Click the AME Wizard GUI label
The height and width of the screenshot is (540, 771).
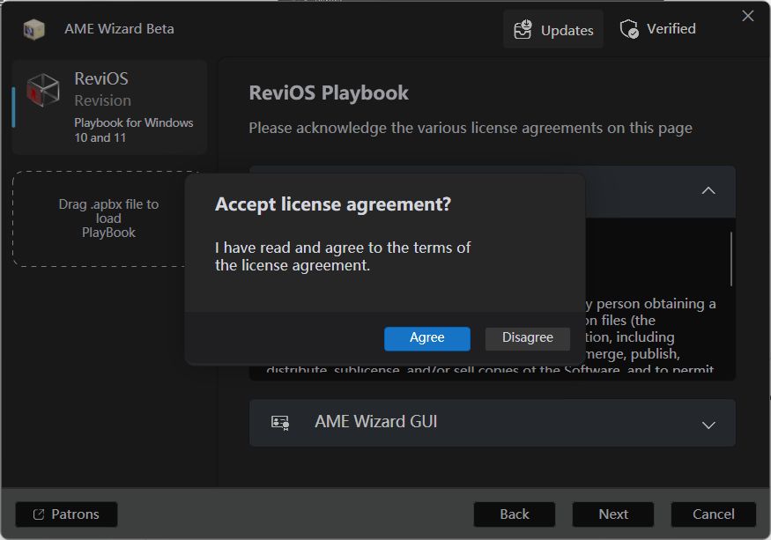coord(376,421)
